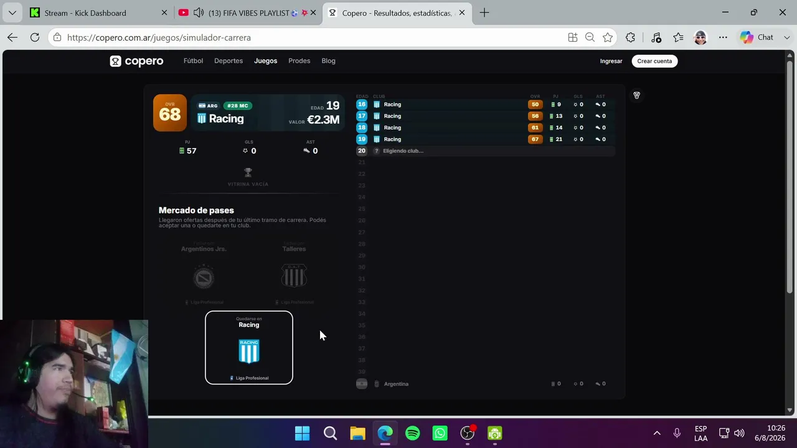Open the Favorites list icon
Screen dimensions: 797x448
678,37
